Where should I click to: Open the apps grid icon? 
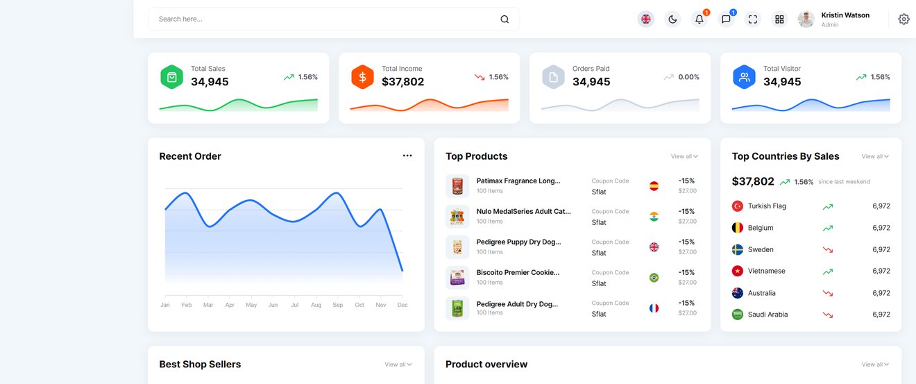779,19
